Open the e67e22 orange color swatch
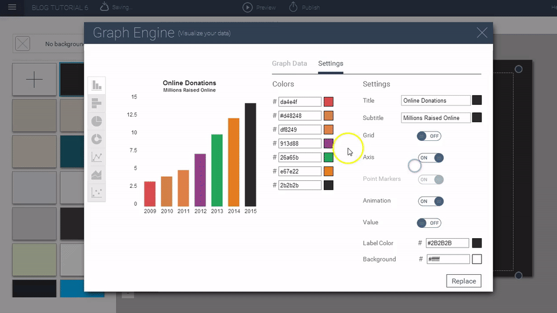557x313 pixels. (328, 171)
